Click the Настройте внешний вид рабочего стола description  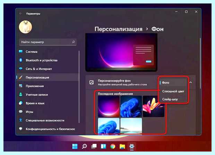(122, 84)
